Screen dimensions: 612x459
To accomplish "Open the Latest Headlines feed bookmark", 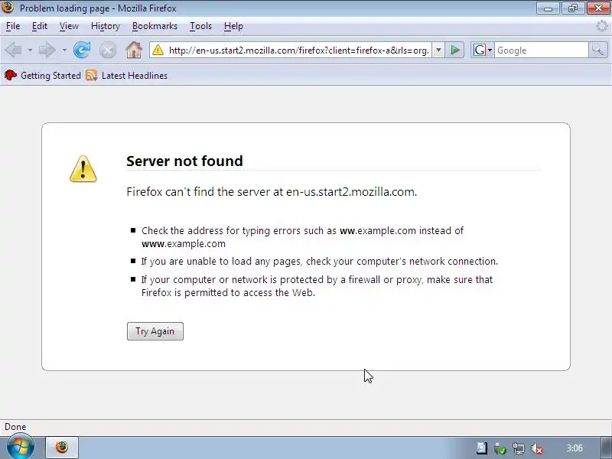I will tap(127, 75).
